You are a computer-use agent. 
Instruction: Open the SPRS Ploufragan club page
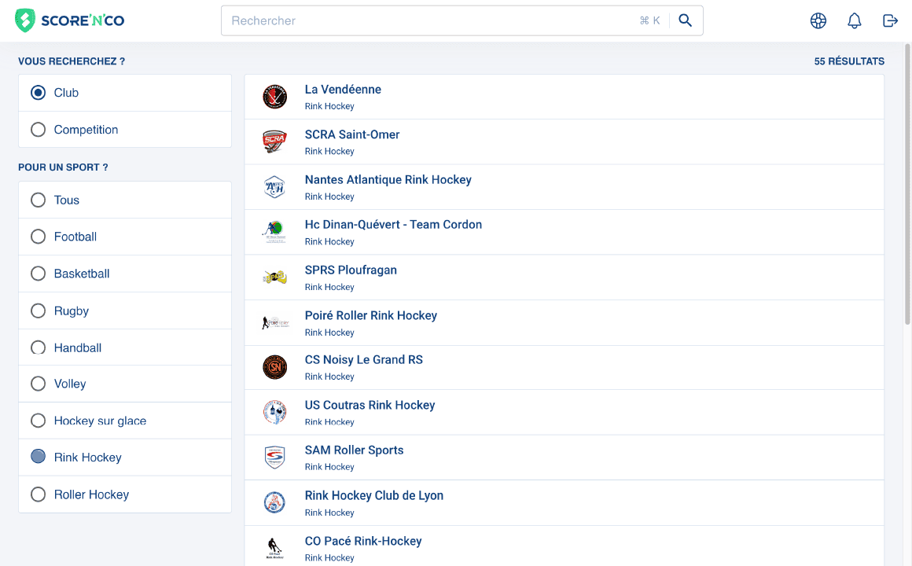pos(351,270)
